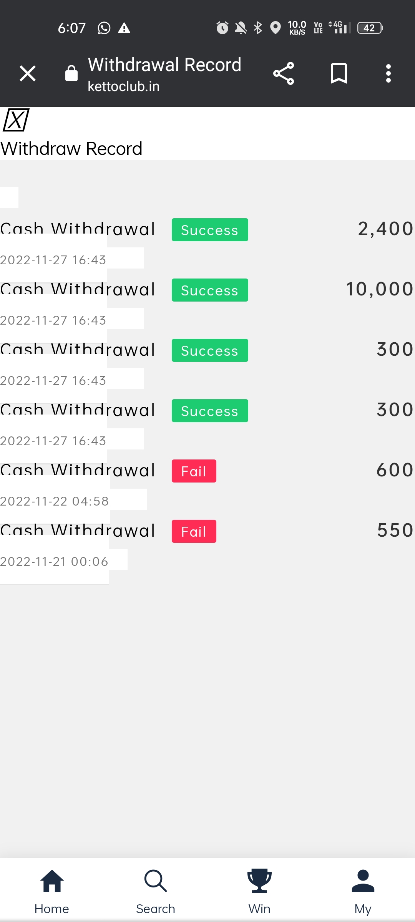This screenshot has width=415, height=922.
Task: Select the 10,000 withdrawal amount
Action: coord(379,289)
